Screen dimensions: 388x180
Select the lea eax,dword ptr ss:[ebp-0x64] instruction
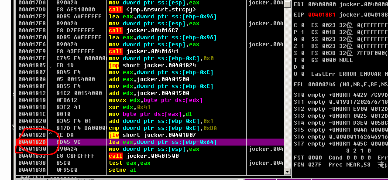click(163, 142)
